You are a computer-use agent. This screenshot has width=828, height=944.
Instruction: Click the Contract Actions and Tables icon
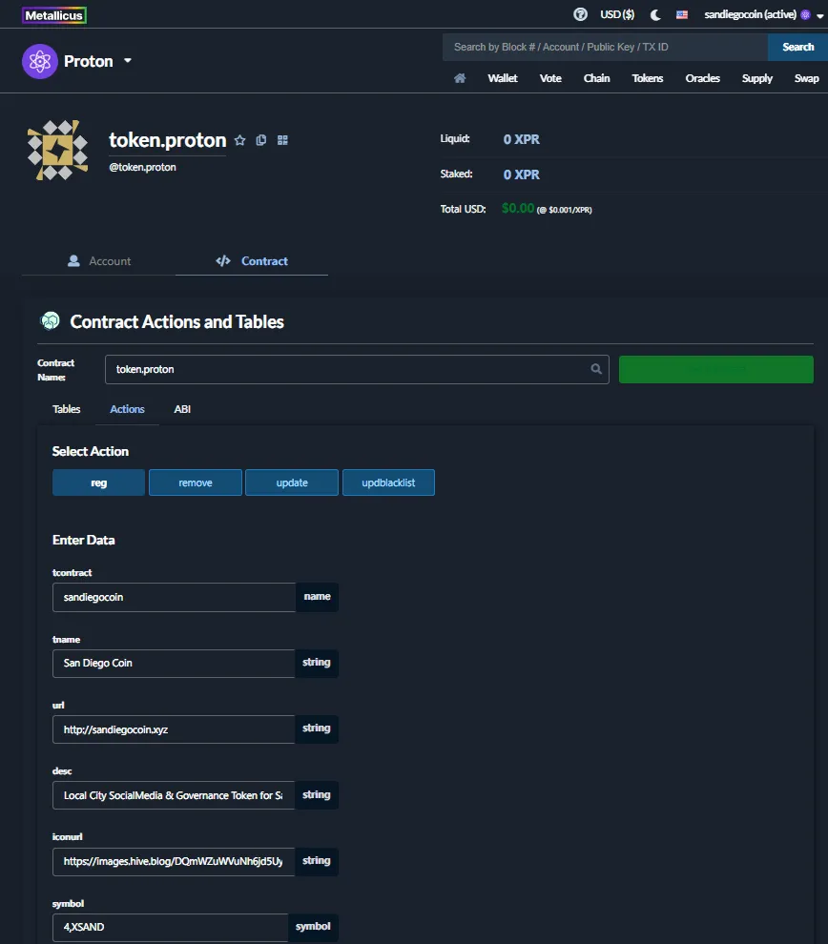50,321
